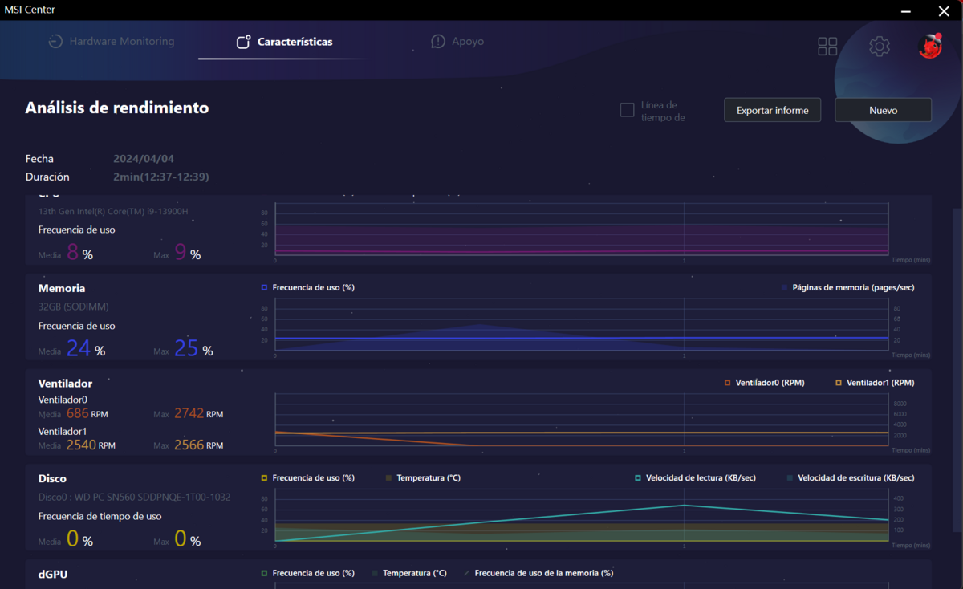Toggle Velocidad de escritura legend
Viewport: 963px width, 589px height.
790,477
